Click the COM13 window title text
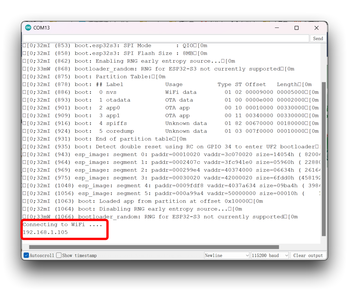Viewport: 349px width, 292px height. [41, 28]
